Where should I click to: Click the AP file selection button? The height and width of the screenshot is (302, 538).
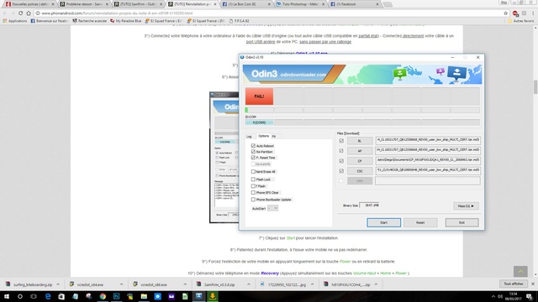(360, 151)
